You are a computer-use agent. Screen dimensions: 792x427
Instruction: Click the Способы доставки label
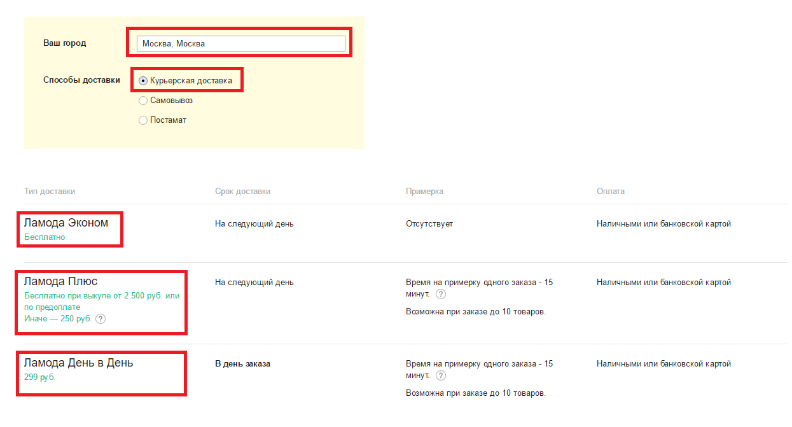tap(81, 80)
